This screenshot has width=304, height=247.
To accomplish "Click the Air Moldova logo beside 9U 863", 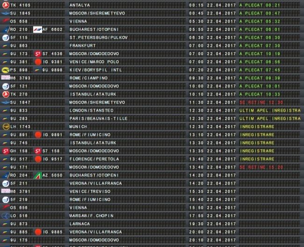I will pos(5,46).
